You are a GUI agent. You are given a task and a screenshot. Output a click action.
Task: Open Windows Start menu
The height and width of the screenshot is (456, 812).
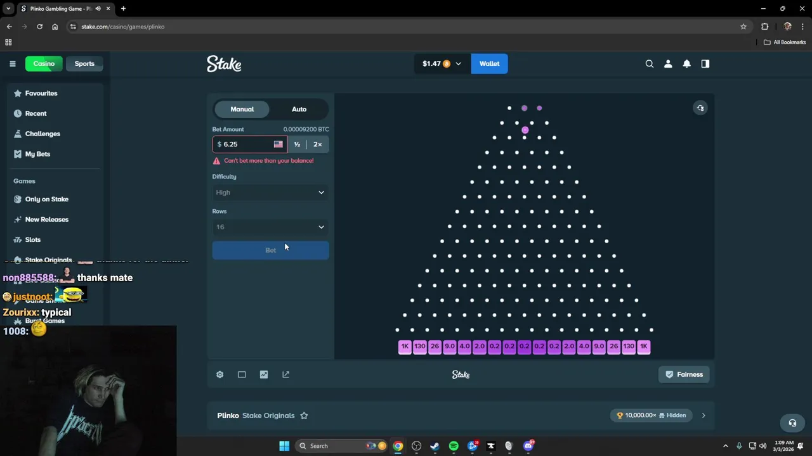click(284, 446)
